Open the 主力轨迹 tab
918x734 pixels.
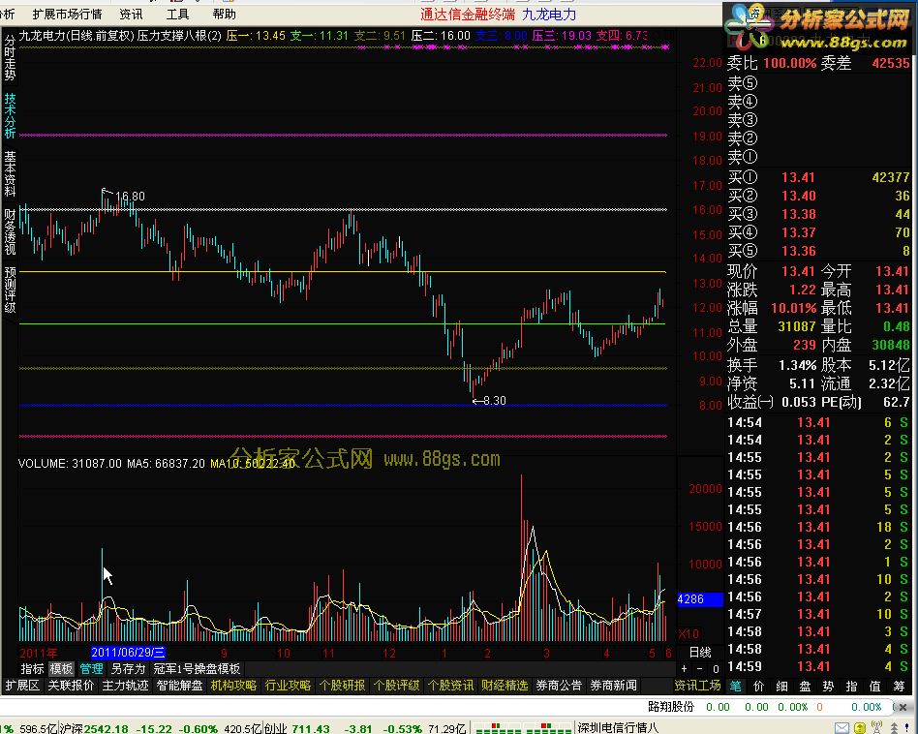pos(125,686)
